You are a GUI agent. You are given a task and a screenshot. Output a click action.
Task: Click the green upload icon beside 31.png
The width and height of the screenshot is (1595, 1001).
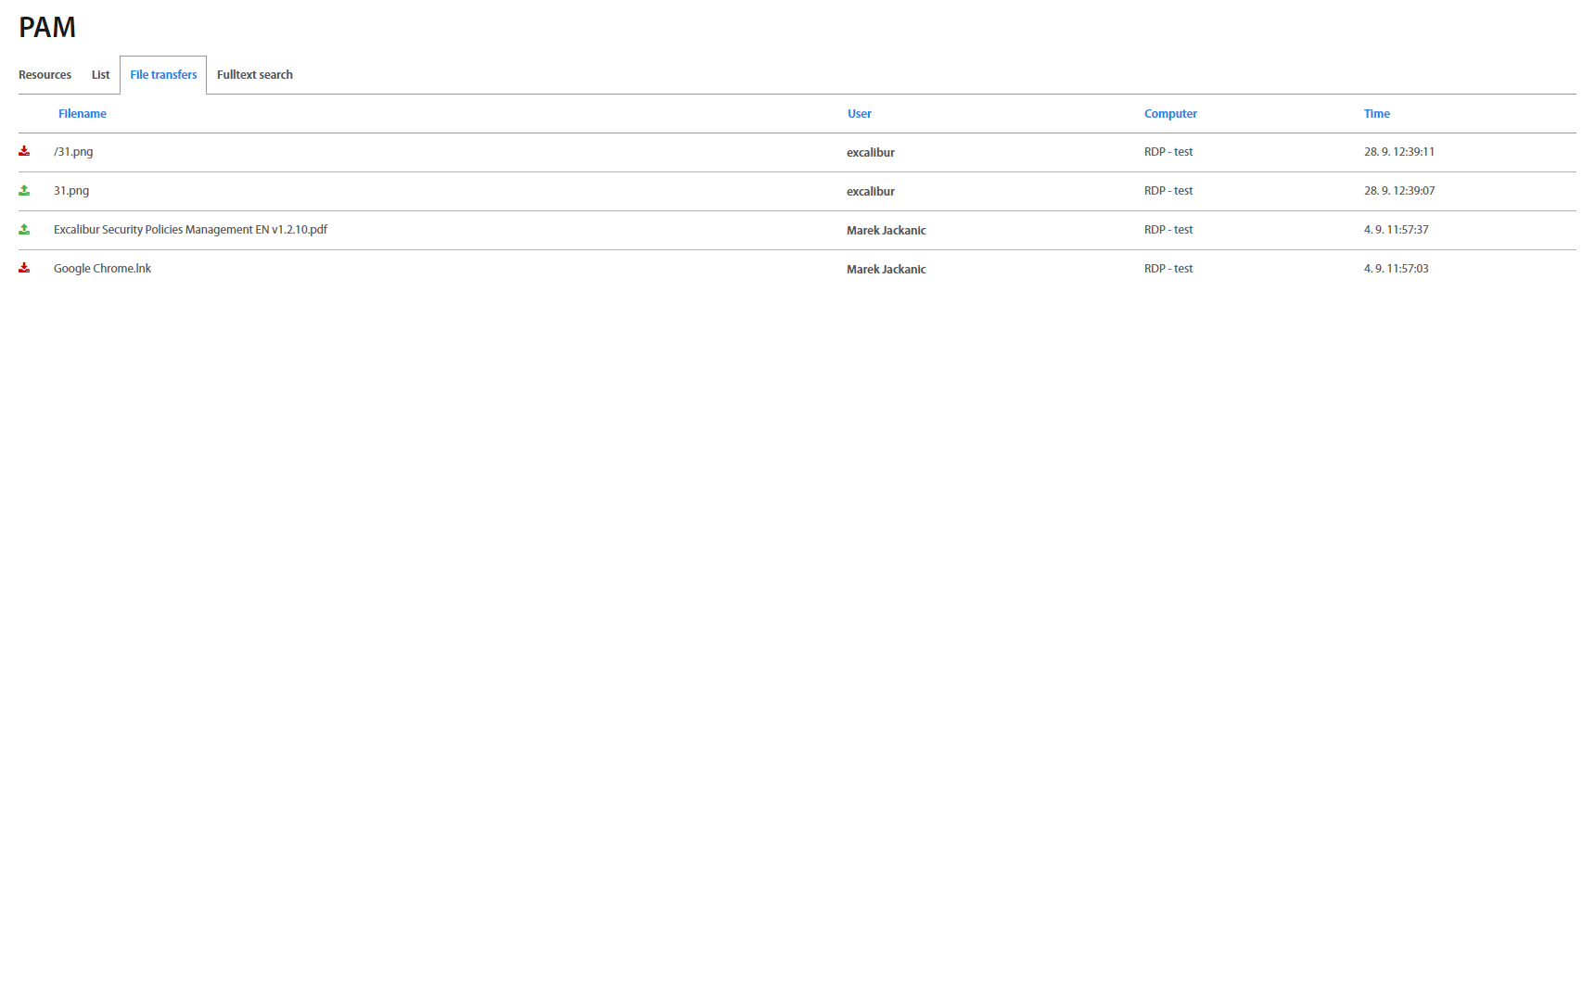coord(24,190)
